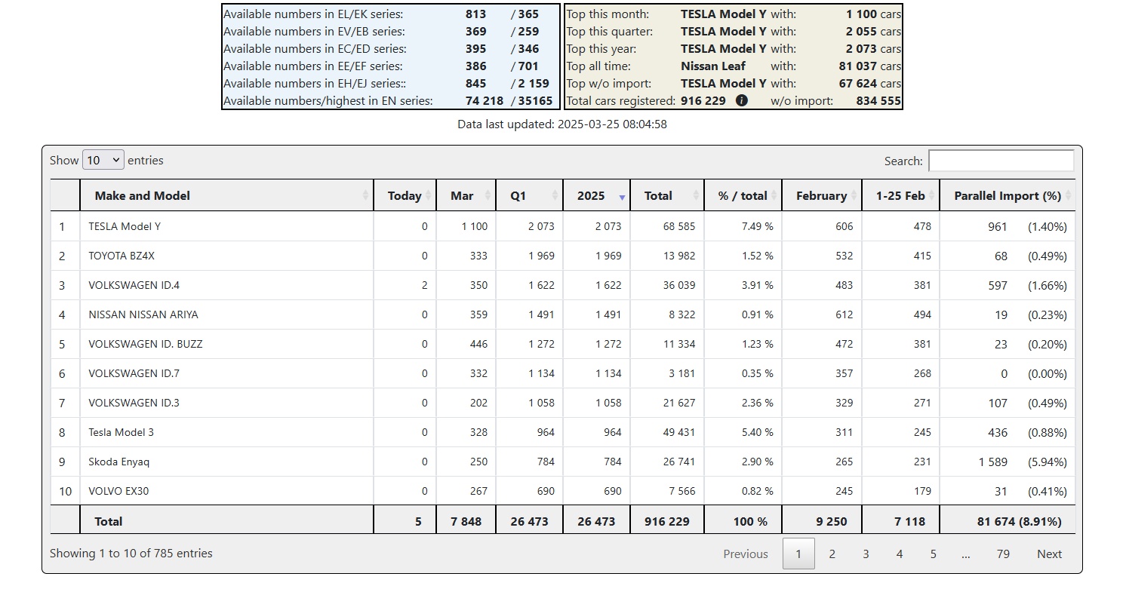
Task: Sort table by Make and Model column
Action: point(226,195)
